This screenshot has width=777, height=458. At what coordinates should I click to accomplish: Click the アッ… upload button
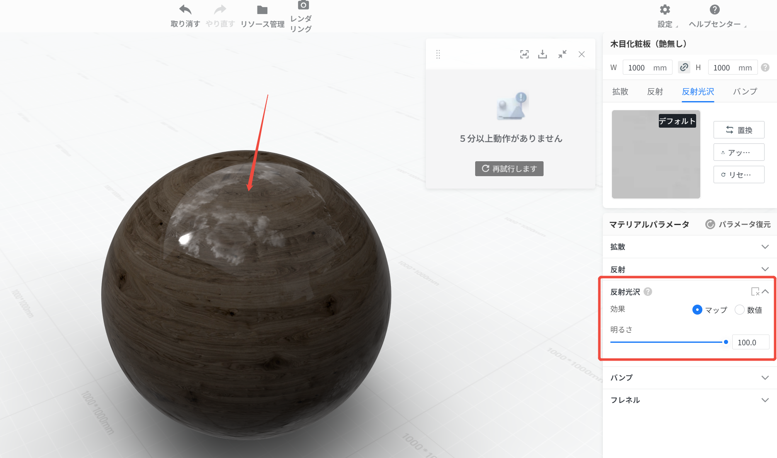tap(739, 153)
